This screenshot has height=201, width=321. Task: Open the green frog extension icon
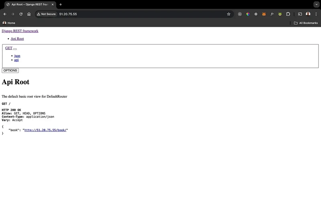pos(280,14)
